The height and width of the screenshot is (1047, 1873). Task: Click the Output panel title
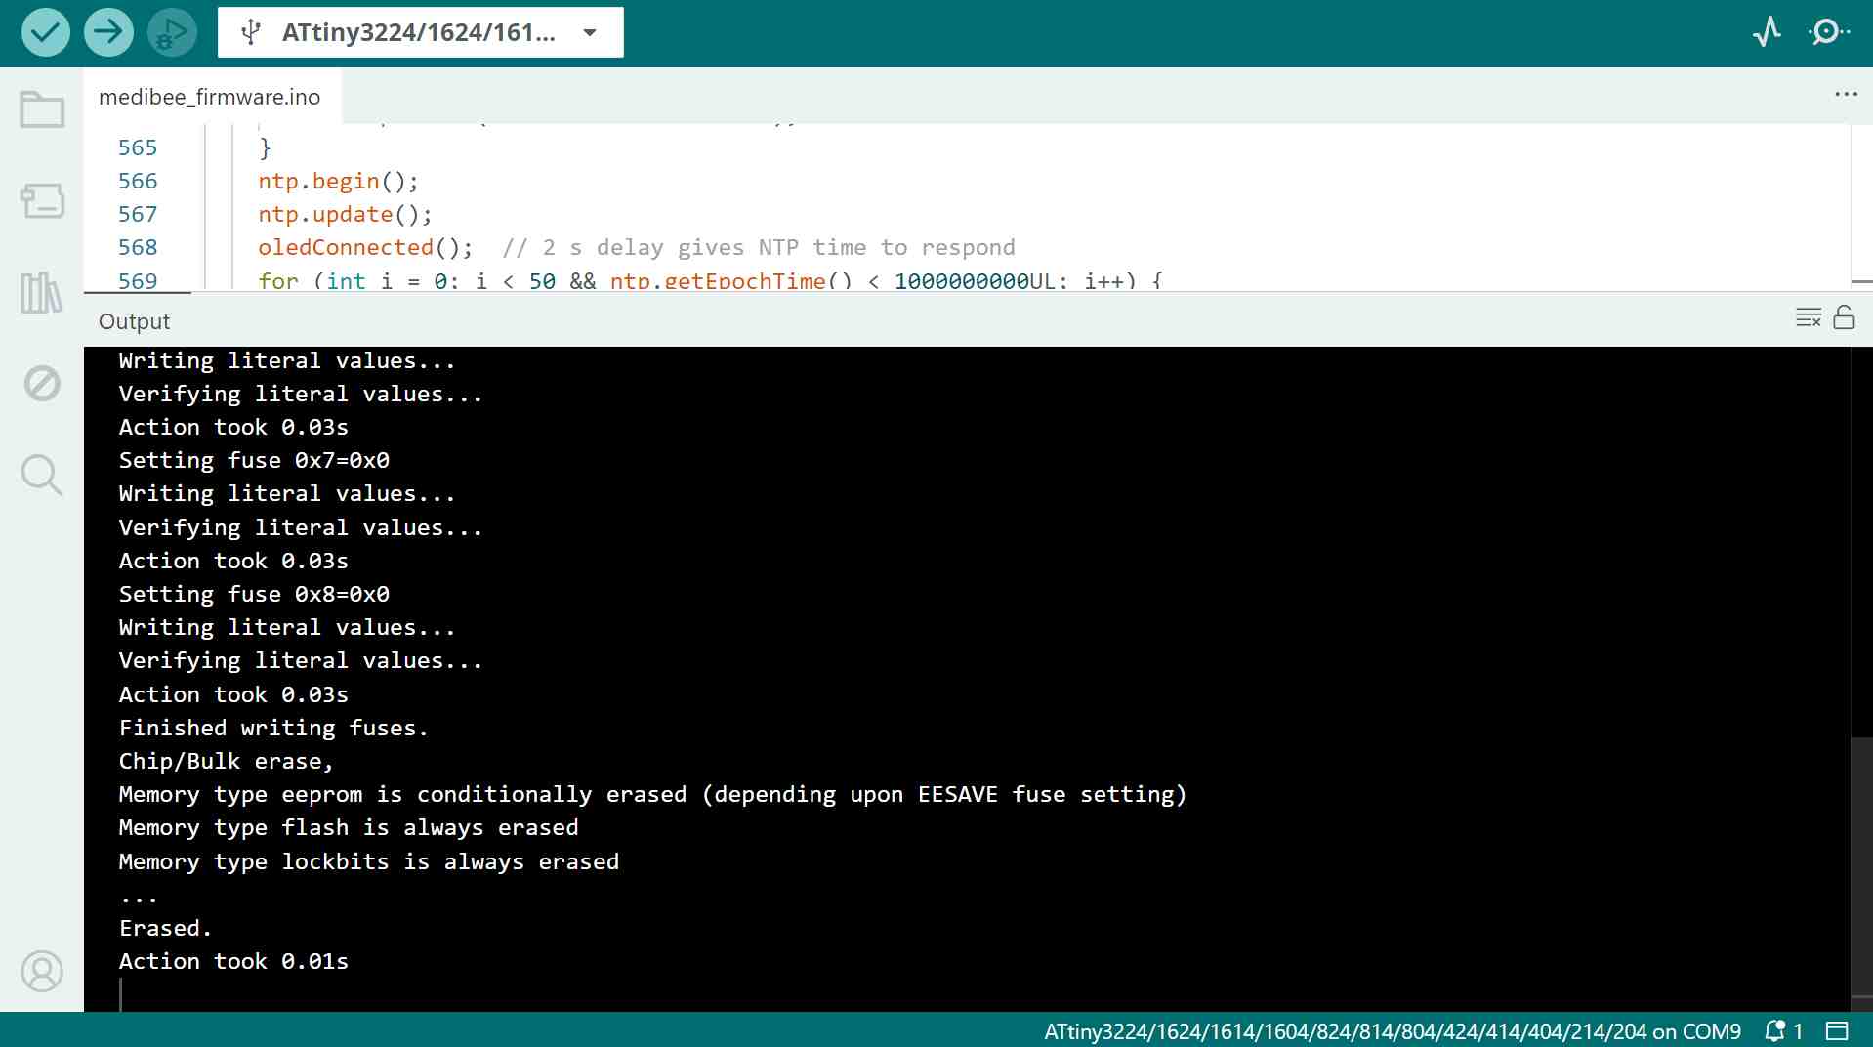click(134, 321)
